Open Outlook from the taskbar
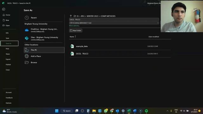The height and width of the screenshot is (114, 203). point(117,111)
